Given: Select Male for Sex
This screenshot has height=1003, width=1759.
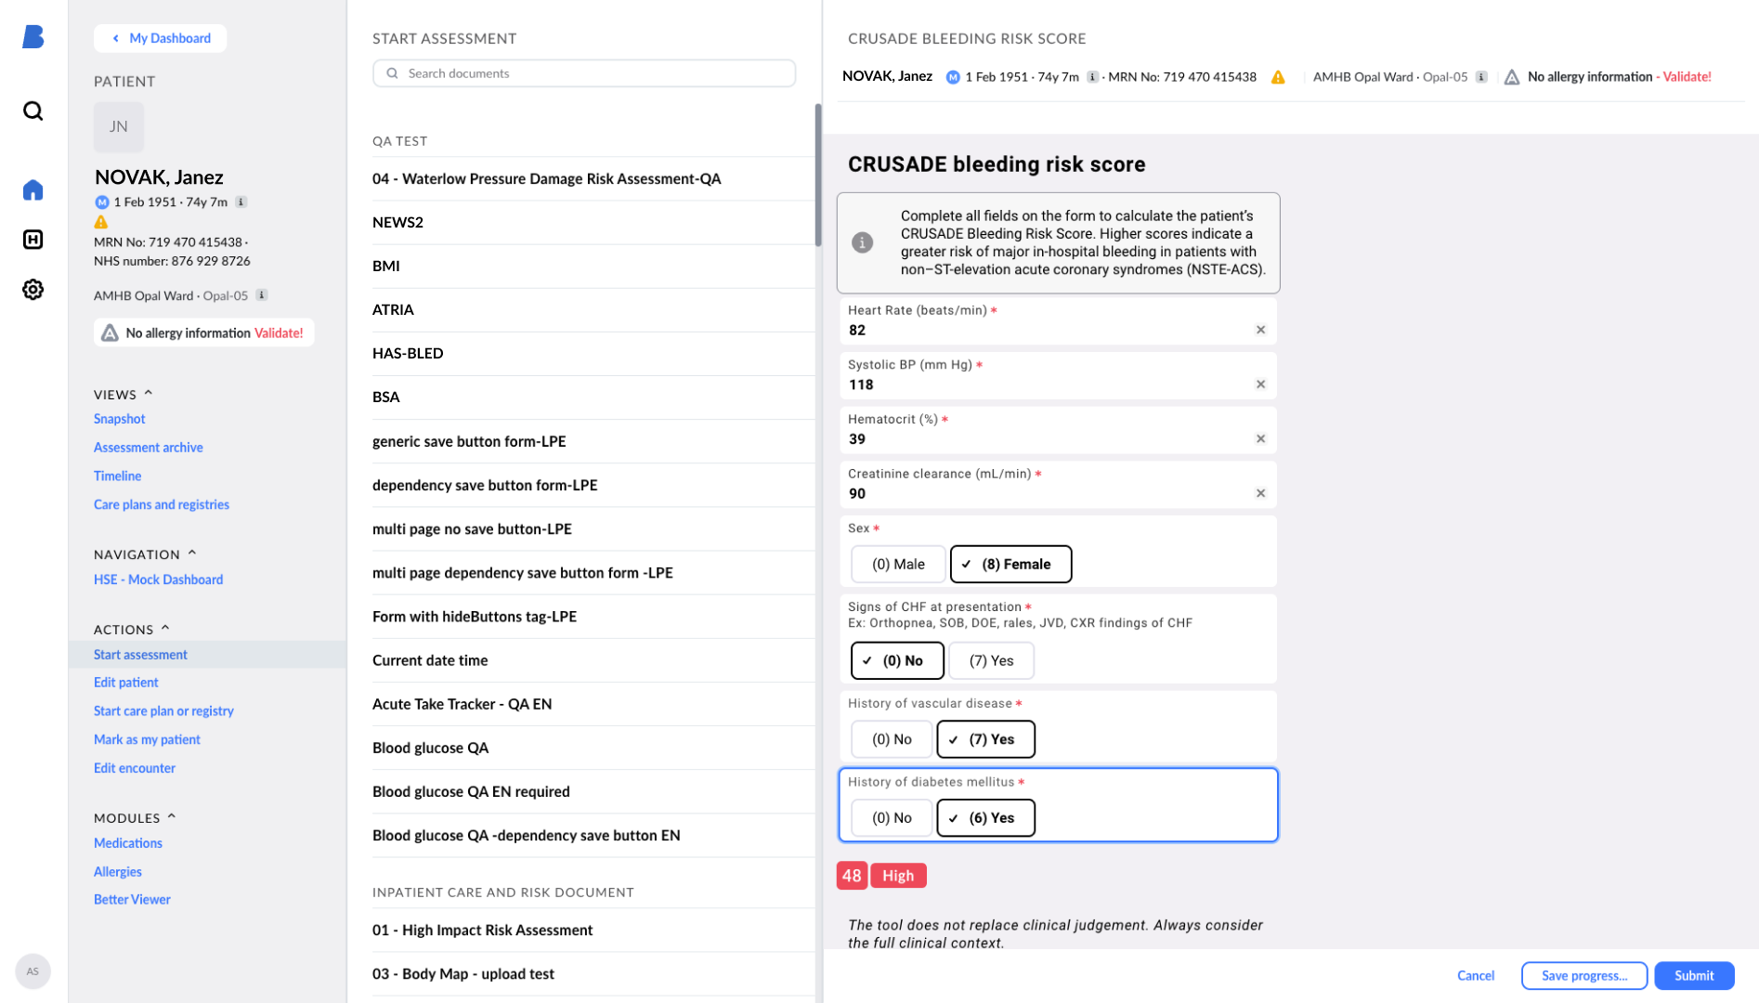Looking at the screenshot, I should [x=898, y=564].
